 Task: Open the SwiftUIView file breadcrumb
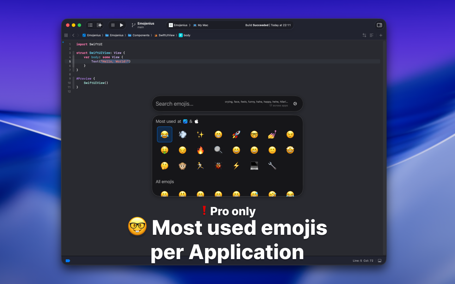164,35
